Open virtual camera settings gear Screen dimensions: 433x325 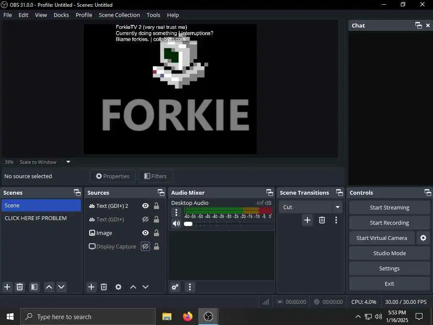423,238
